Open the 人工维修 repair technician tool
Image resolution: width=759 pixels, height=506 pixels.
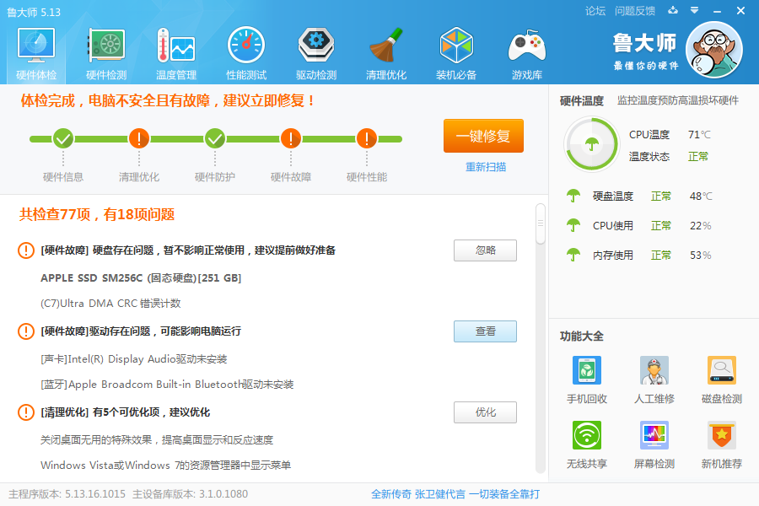click(654, 379)
